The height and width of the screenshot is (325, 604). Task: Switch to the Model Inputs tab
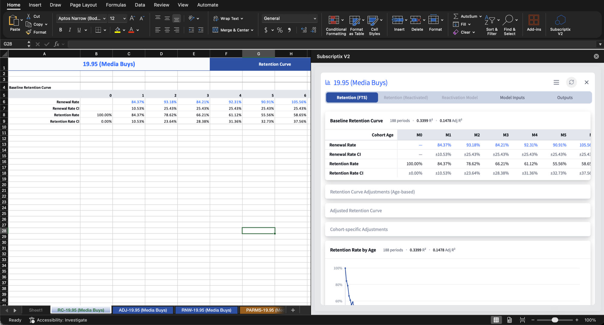512,97
